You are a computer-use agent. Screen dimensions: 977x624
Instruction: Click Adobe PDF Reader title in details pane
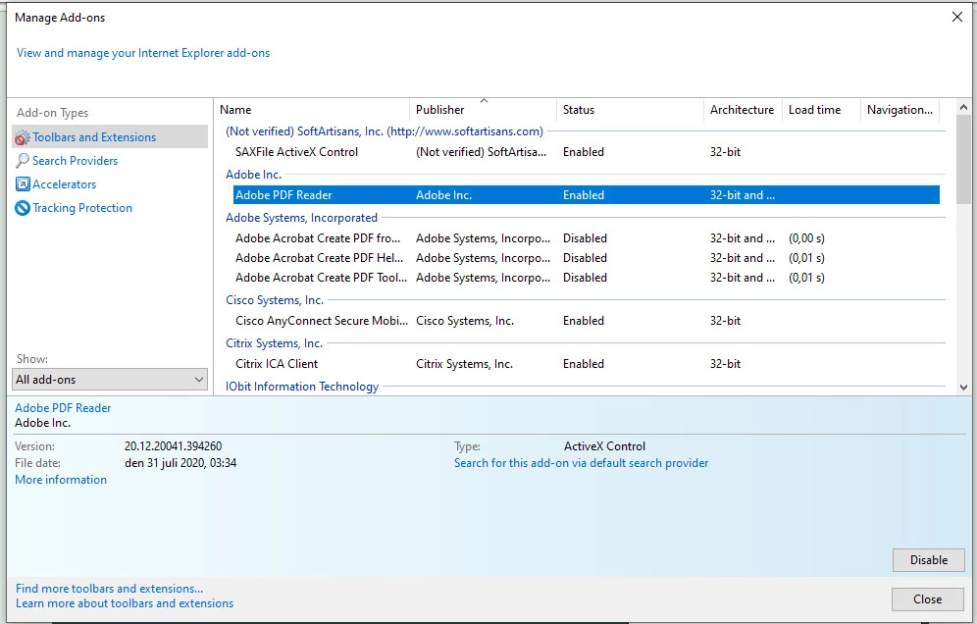tap(63, 408)
